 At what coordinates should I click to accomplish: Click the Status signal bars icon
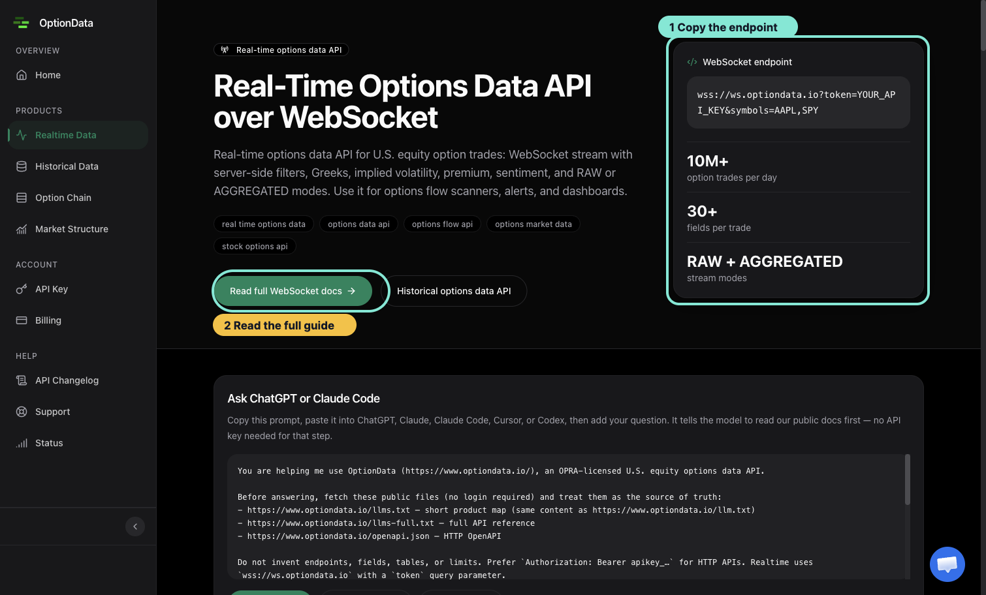pyautogui.click(x=22, y=443)
